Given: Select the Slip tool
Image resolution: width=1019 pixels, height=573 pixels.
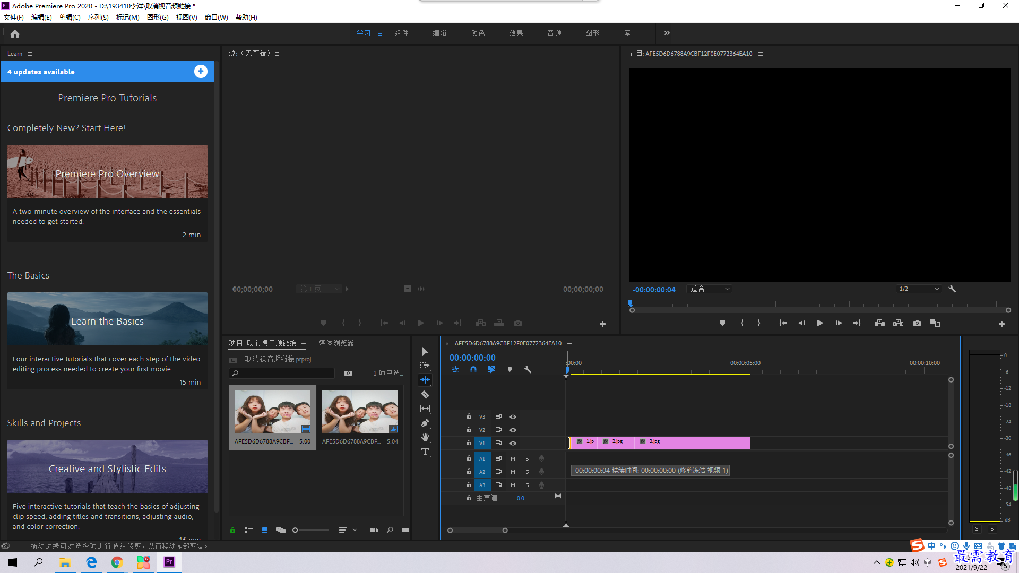Looking at the screenshot, I should 425,409.
